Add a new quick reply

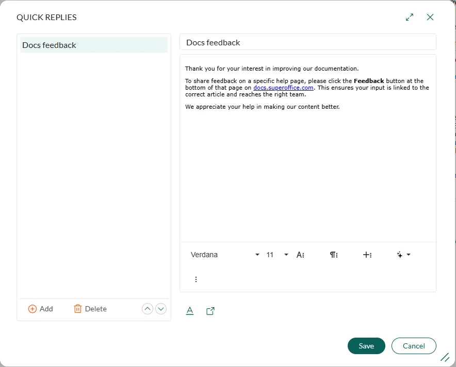click(40, 309)
